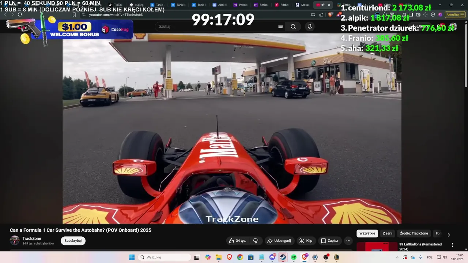Reload the page with the browser refresh icon
This screenshot has width=468, height=263.
(20, 15)
